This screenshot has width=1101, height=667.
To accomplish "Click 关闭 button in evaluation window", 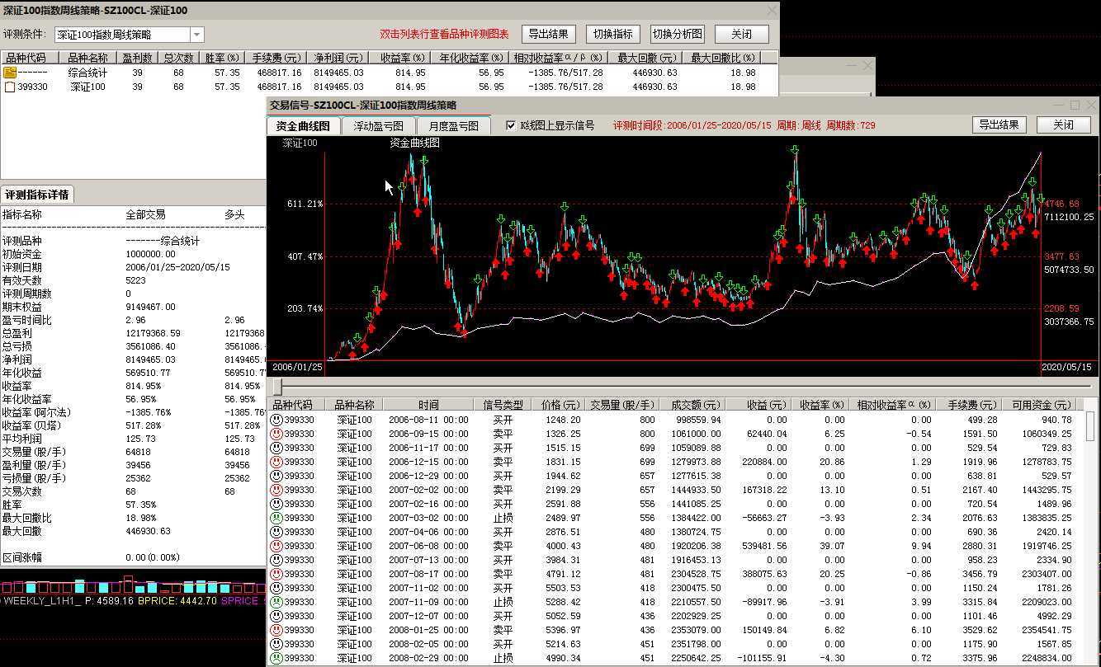I will (x=741, y=34).
